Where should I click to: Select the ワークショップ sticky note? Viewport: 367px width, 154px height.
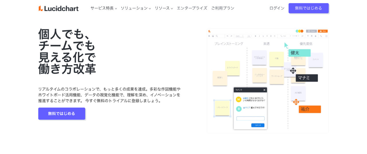click(x=277, y=76)
